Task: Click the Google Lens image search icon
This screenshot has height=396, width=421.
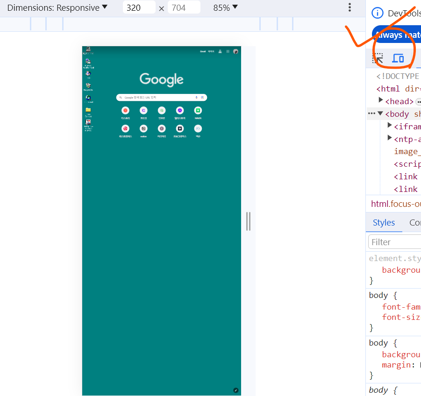Action: (x=202, y=98)
